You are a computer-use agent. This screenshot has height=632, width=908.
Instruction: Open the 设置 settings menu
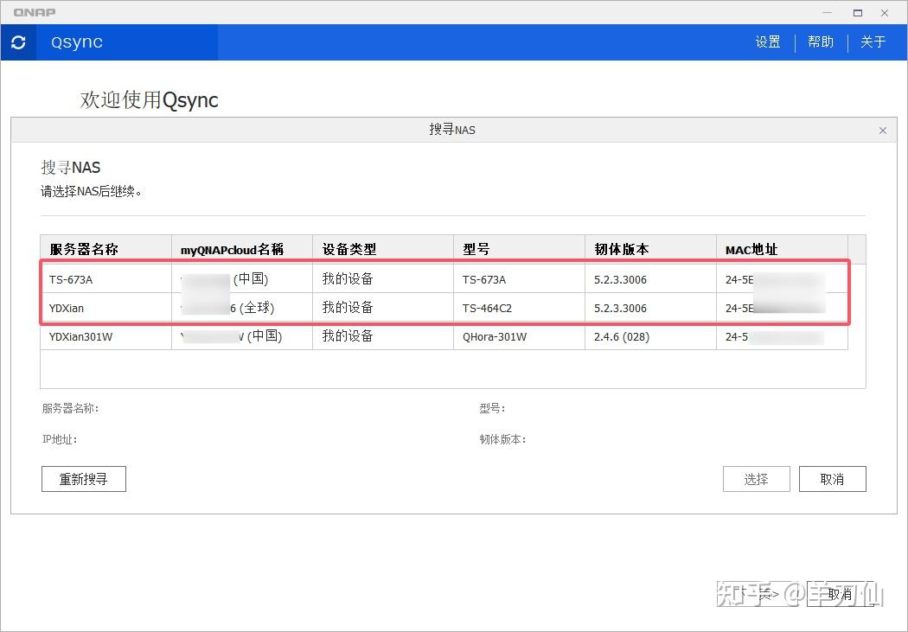[x=767, y=41]
